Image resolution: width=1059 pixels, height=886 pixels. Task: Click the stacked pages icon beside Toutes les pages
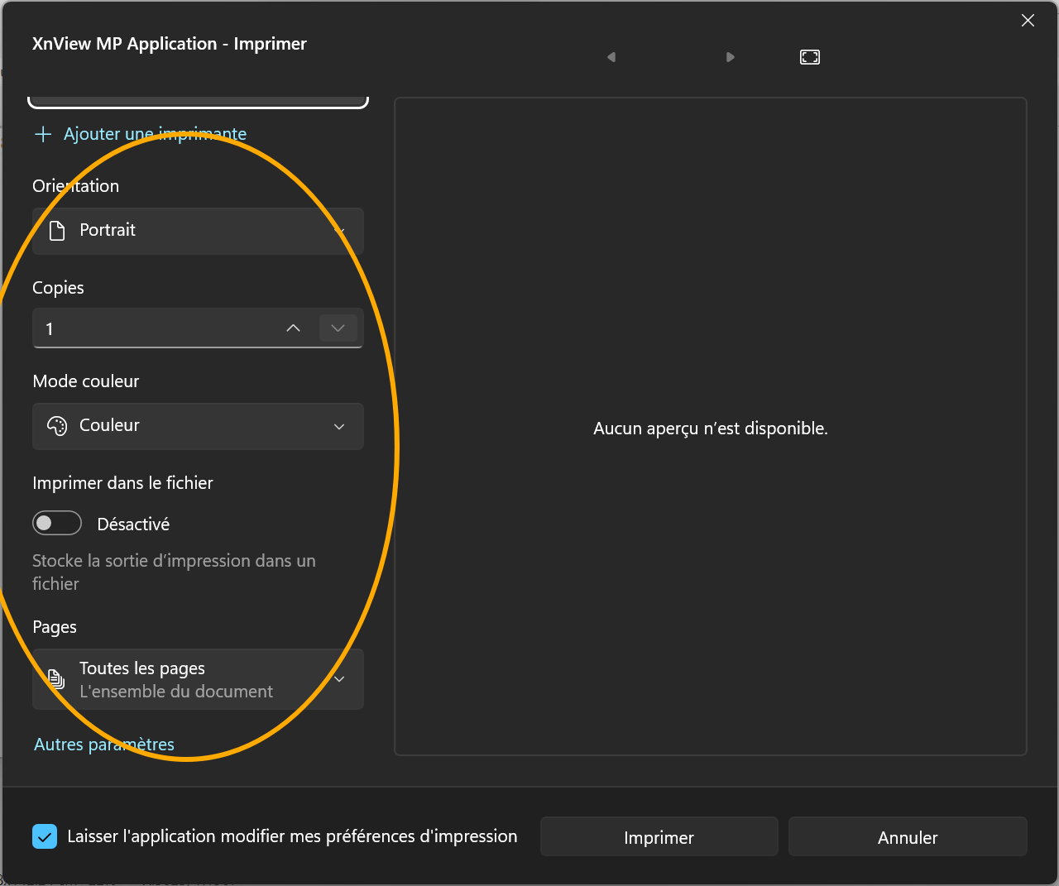tap(56, 679)
